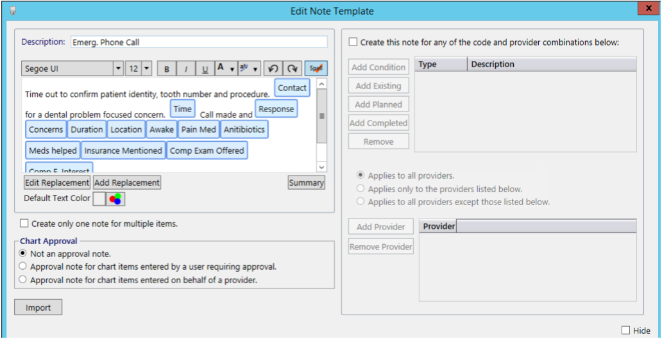
Task: Click the Add Replacement button
Action: (x=126, y=183)
